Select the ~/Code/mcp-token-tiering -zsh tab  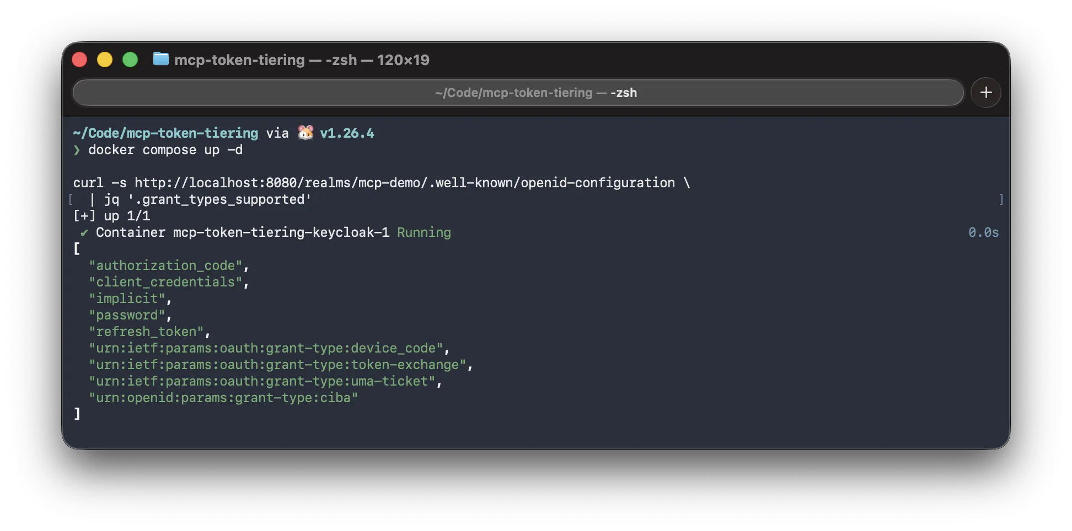pos(518,93)
